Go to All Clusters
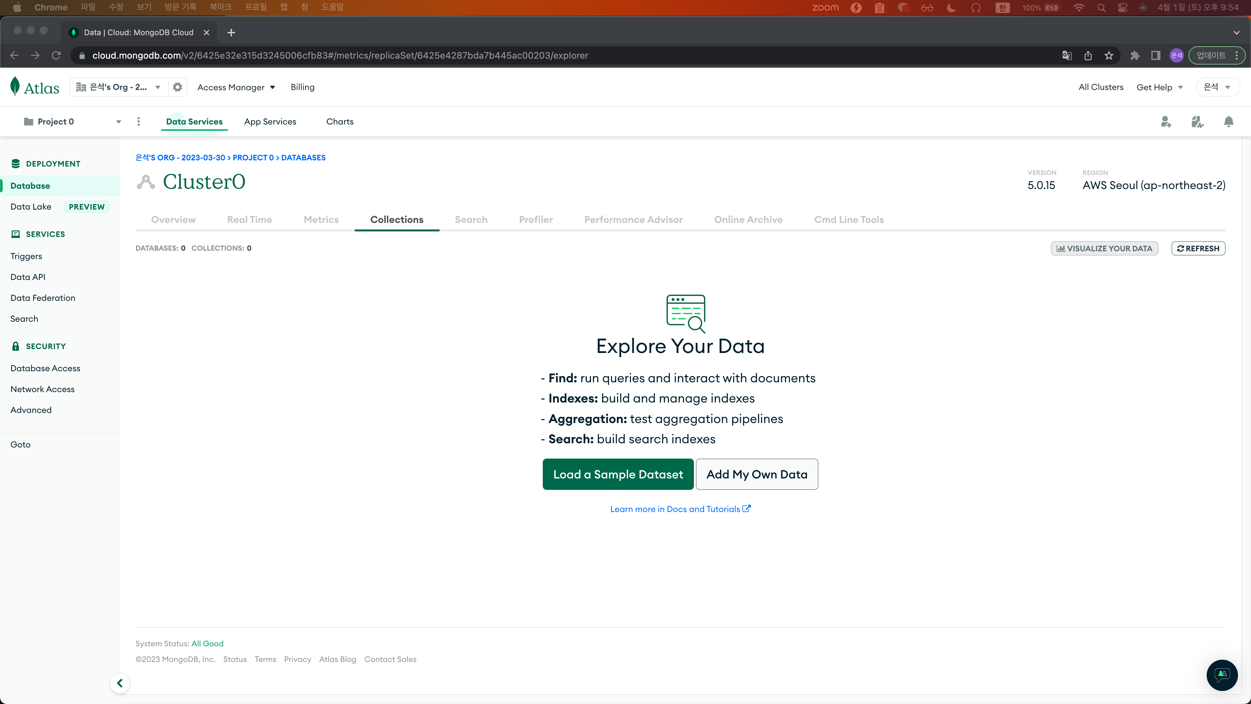This screenshot has width=1251, height=704. (1101, 87)
